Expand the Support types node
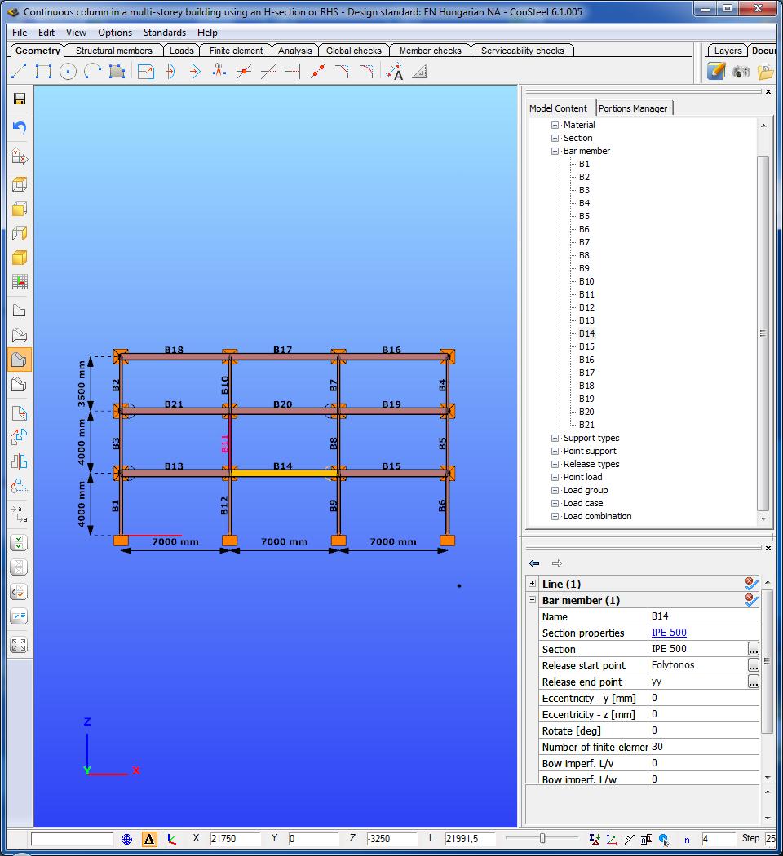 coord(555,438)
